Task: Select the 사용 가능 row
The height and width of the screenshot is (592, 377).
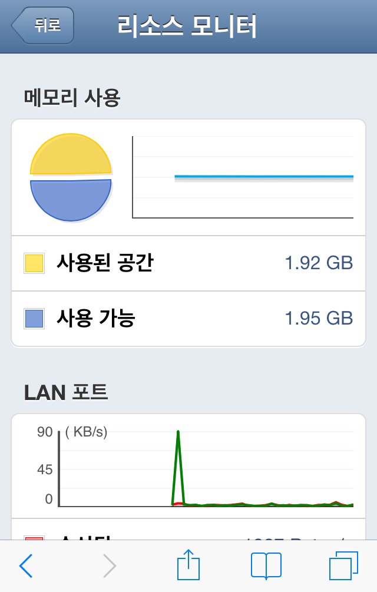Action: 188,318
